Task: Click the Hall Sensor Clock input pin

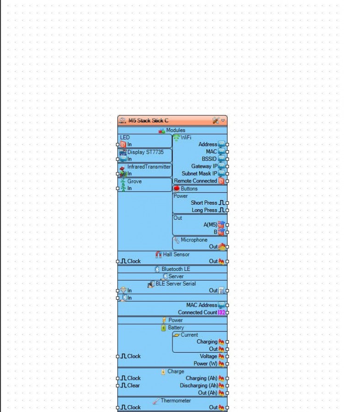Action: (117, 262)
